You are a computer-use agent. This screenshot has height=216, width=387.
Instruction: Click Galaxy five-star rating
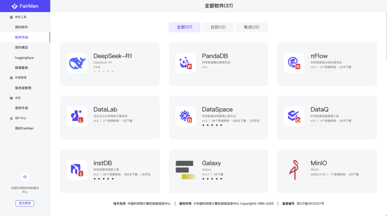[x=212, y=179]
